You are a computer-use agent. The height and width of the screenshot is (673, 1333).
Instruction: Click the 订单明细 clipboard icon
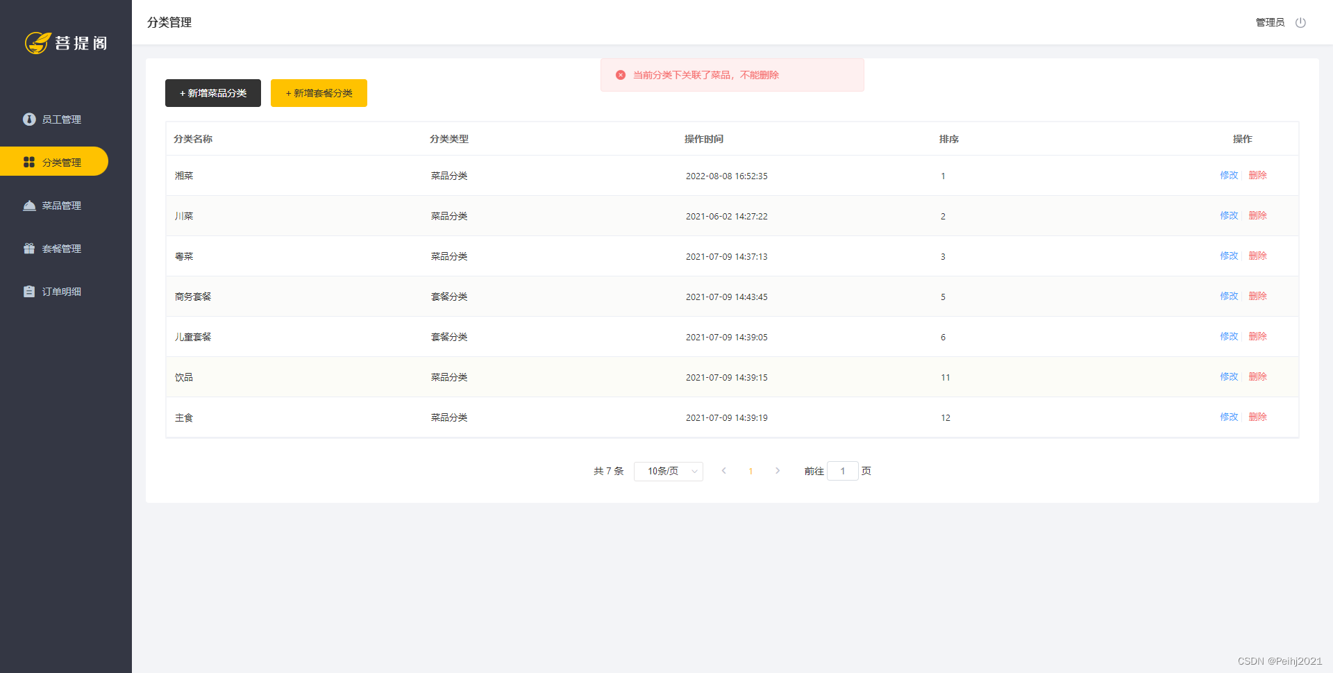coord(29,292)
